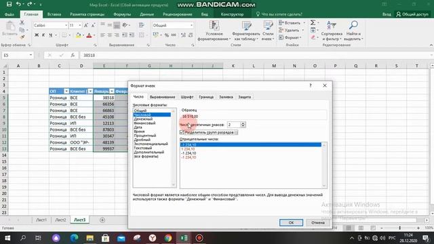Viewport: 434px width, 244px height.
Task: Increase decimal places icon
Action: [x=183, y=35]
